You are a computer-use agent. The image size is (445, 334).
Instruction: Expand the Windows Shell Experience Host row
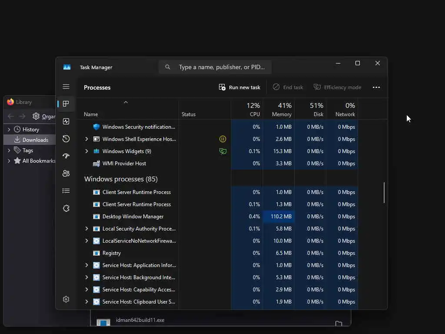(86, 139)
